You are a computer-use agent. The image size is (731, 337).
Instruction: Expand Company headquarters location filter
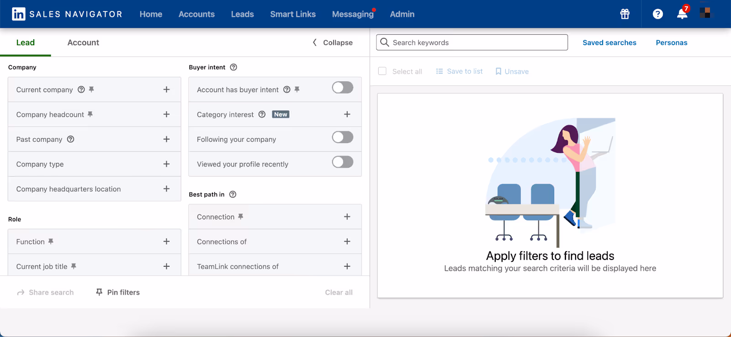(x=166, y=188)
